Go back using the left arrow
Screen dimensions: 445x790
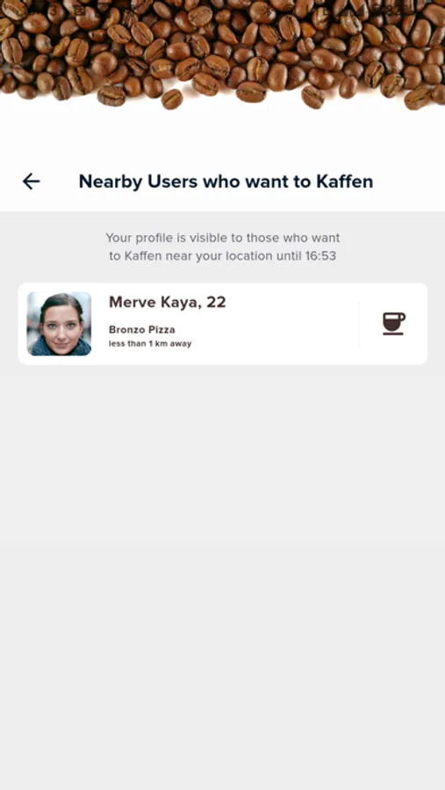31,182
